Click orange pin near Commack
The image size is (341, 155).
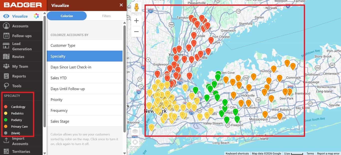click(x=280, y=78)
